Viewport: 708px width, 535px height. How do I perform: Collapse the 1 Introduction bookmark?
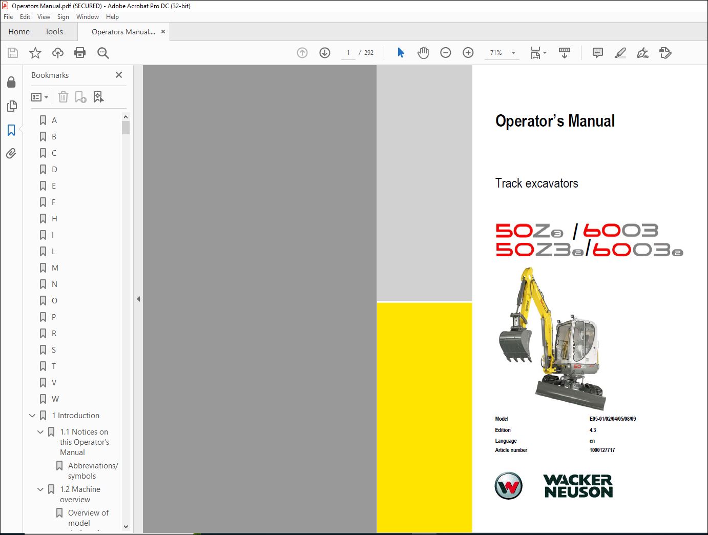point(32,416)
